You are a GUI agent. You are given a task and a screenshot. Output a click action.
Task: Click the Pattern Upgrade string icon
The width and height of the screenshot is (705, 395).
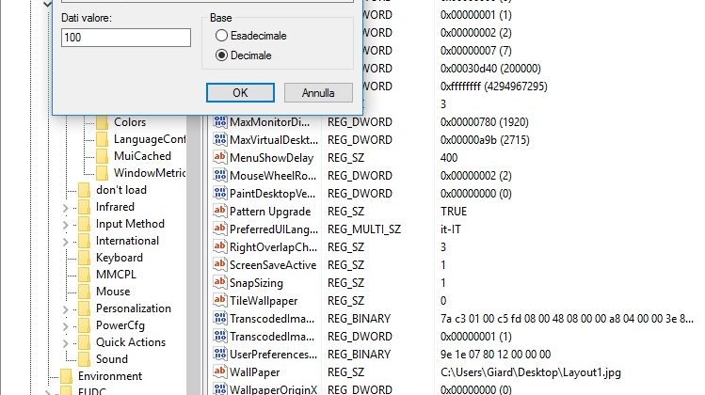220,211
